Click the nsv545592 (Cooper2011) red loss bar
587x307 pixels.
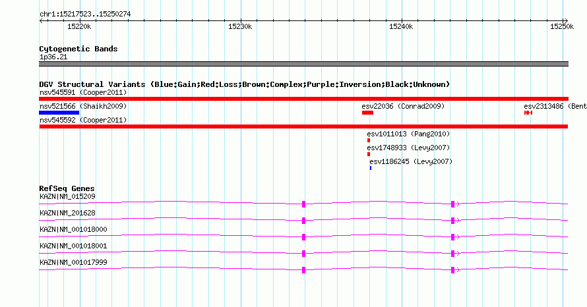click(x=303, y=126)
